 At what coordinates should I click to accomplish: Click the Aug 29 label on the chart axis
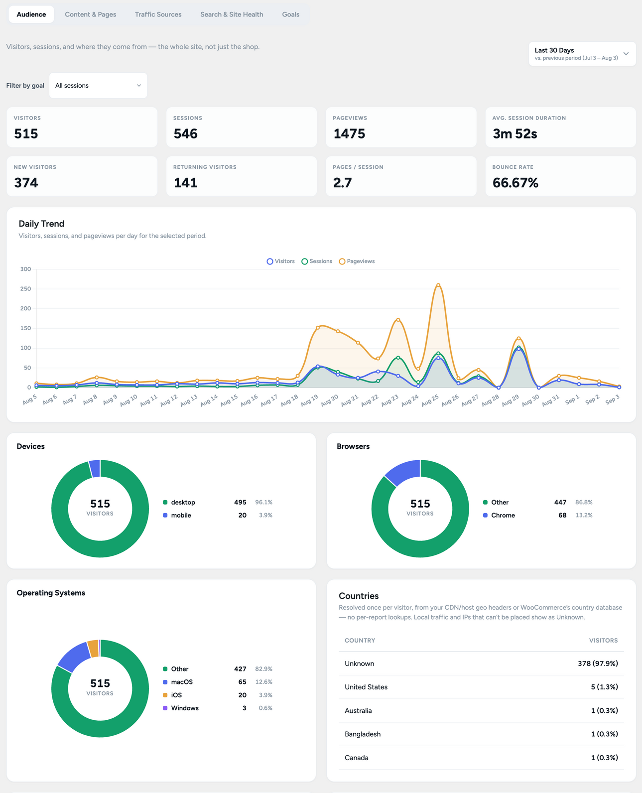[x=511, y=400]
